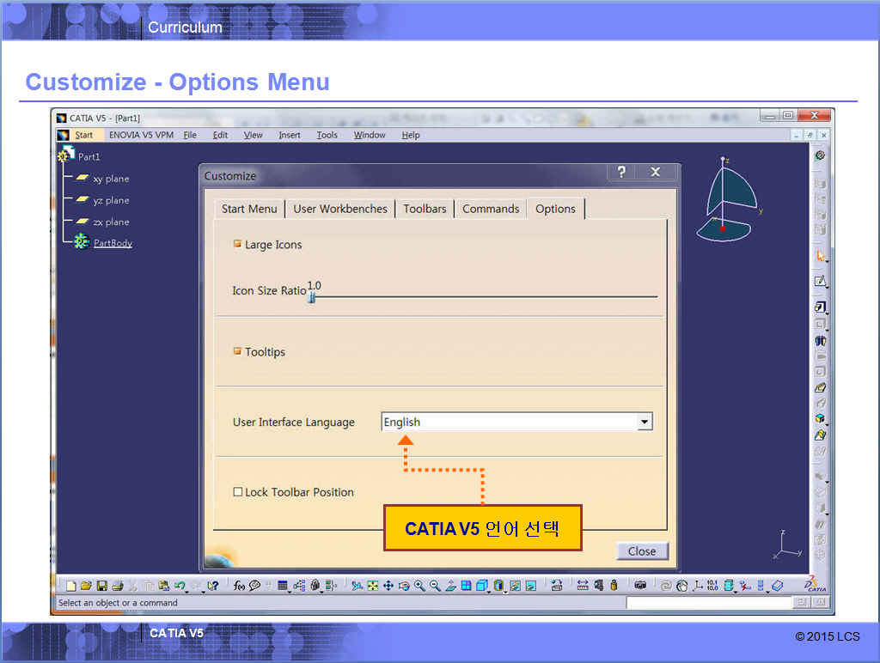Click the Icon Size Ratio slider handle
880x663 pixels.
click(x=312, y=297)
